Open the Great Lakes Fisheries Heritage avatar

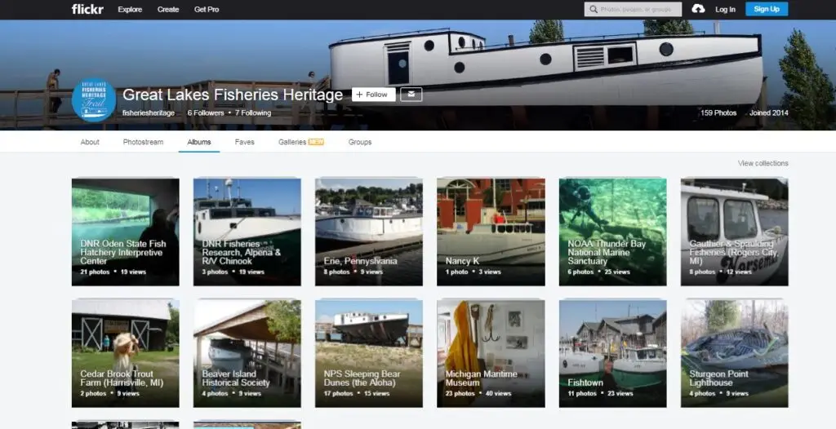pyautogui.click(x=94, y=100)
